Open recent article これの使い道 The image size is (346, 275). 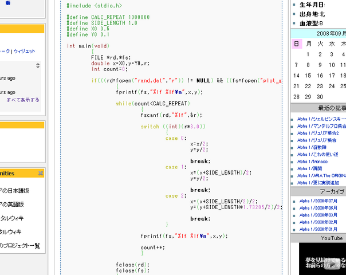(317, 154)
